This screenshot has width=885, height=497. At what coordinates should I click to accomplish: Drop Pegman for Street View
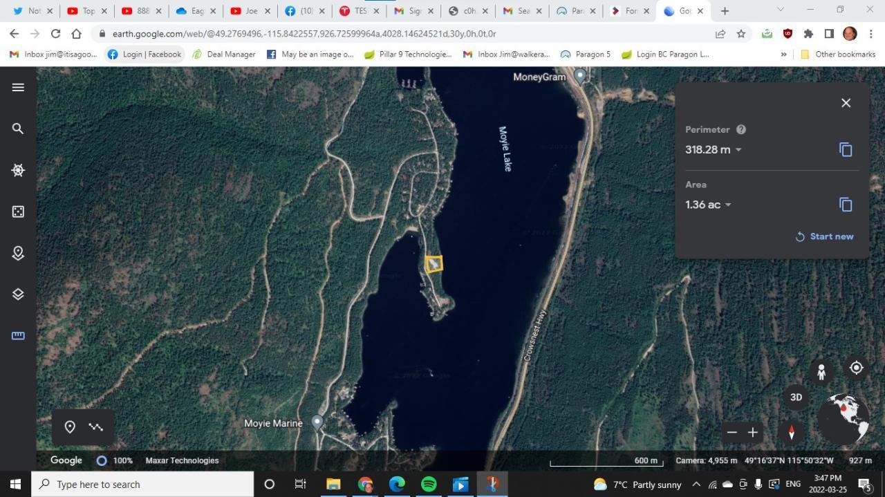[x=821, y=373]
